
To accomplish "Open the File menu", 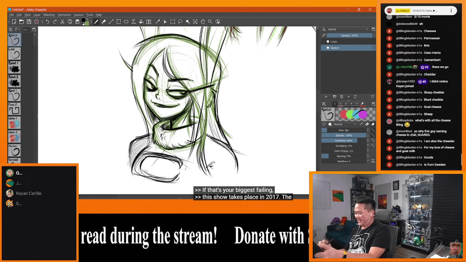I will coord(11,15).
